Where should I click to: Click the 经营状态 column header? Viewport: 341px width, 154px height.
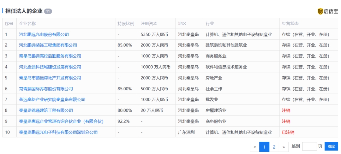290,24
